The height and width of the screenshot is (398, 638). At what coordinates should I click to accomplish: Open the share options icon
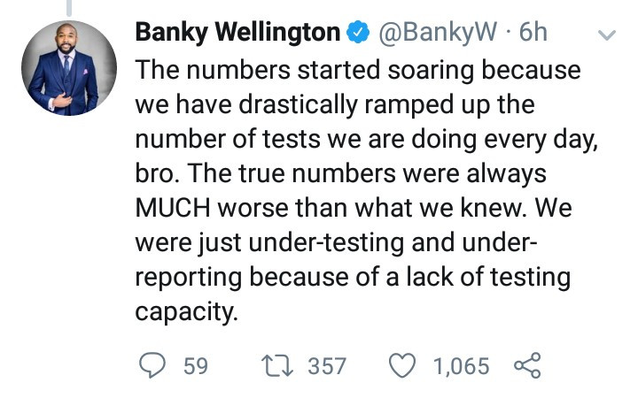point(526,365)
